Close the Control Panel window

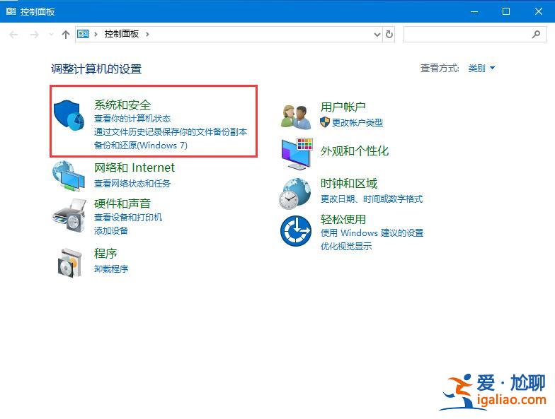[x=538, y=11]
